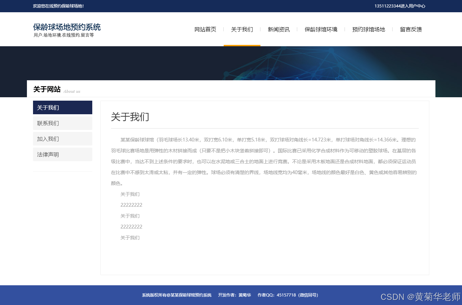This screenshot has width=462, height=305.
Task: Click the 关于我们 content page heading
Action: [130, 117]
